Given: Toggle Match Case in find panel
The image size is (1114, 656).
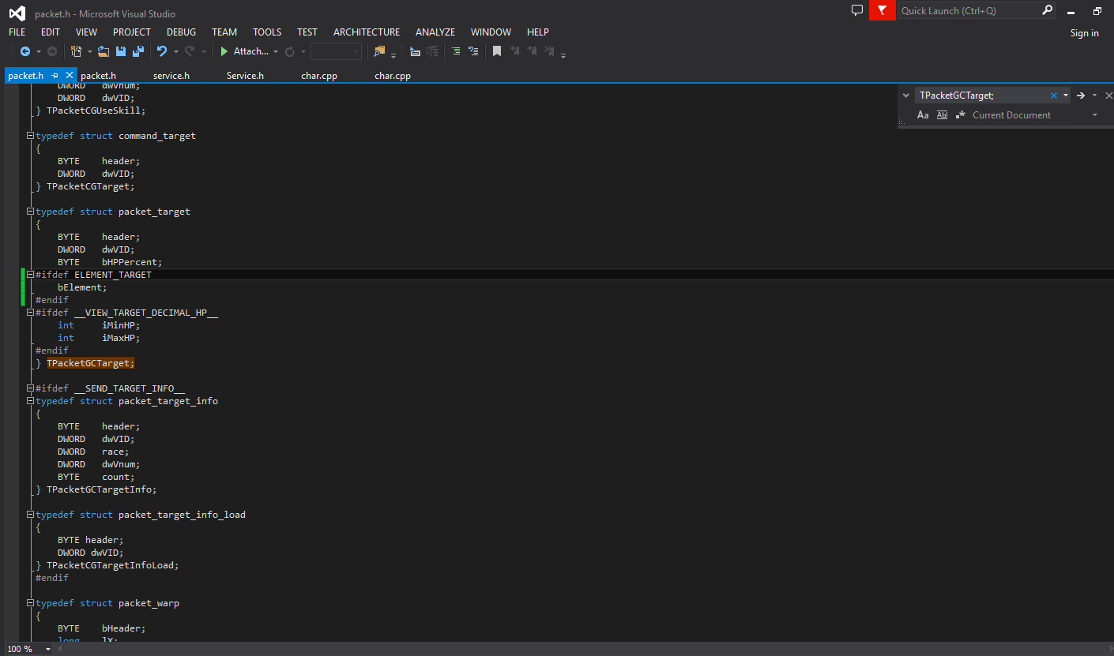Looking at the screenshot, I should click(x=923, y=115).
